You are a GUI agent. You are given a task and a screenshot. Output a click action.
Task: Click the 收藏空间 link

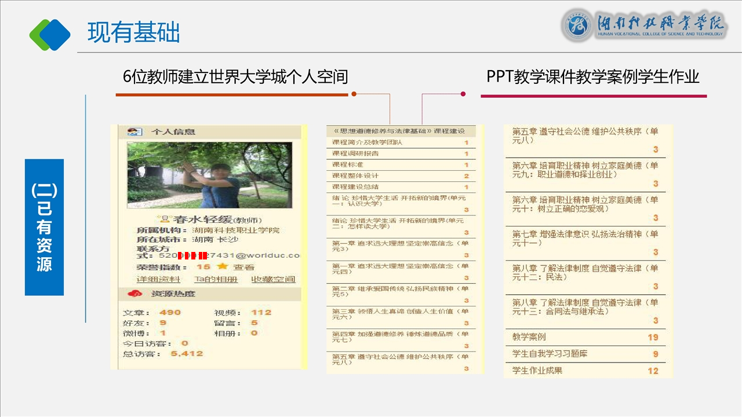pyautogui.click(x=273, y=279)
